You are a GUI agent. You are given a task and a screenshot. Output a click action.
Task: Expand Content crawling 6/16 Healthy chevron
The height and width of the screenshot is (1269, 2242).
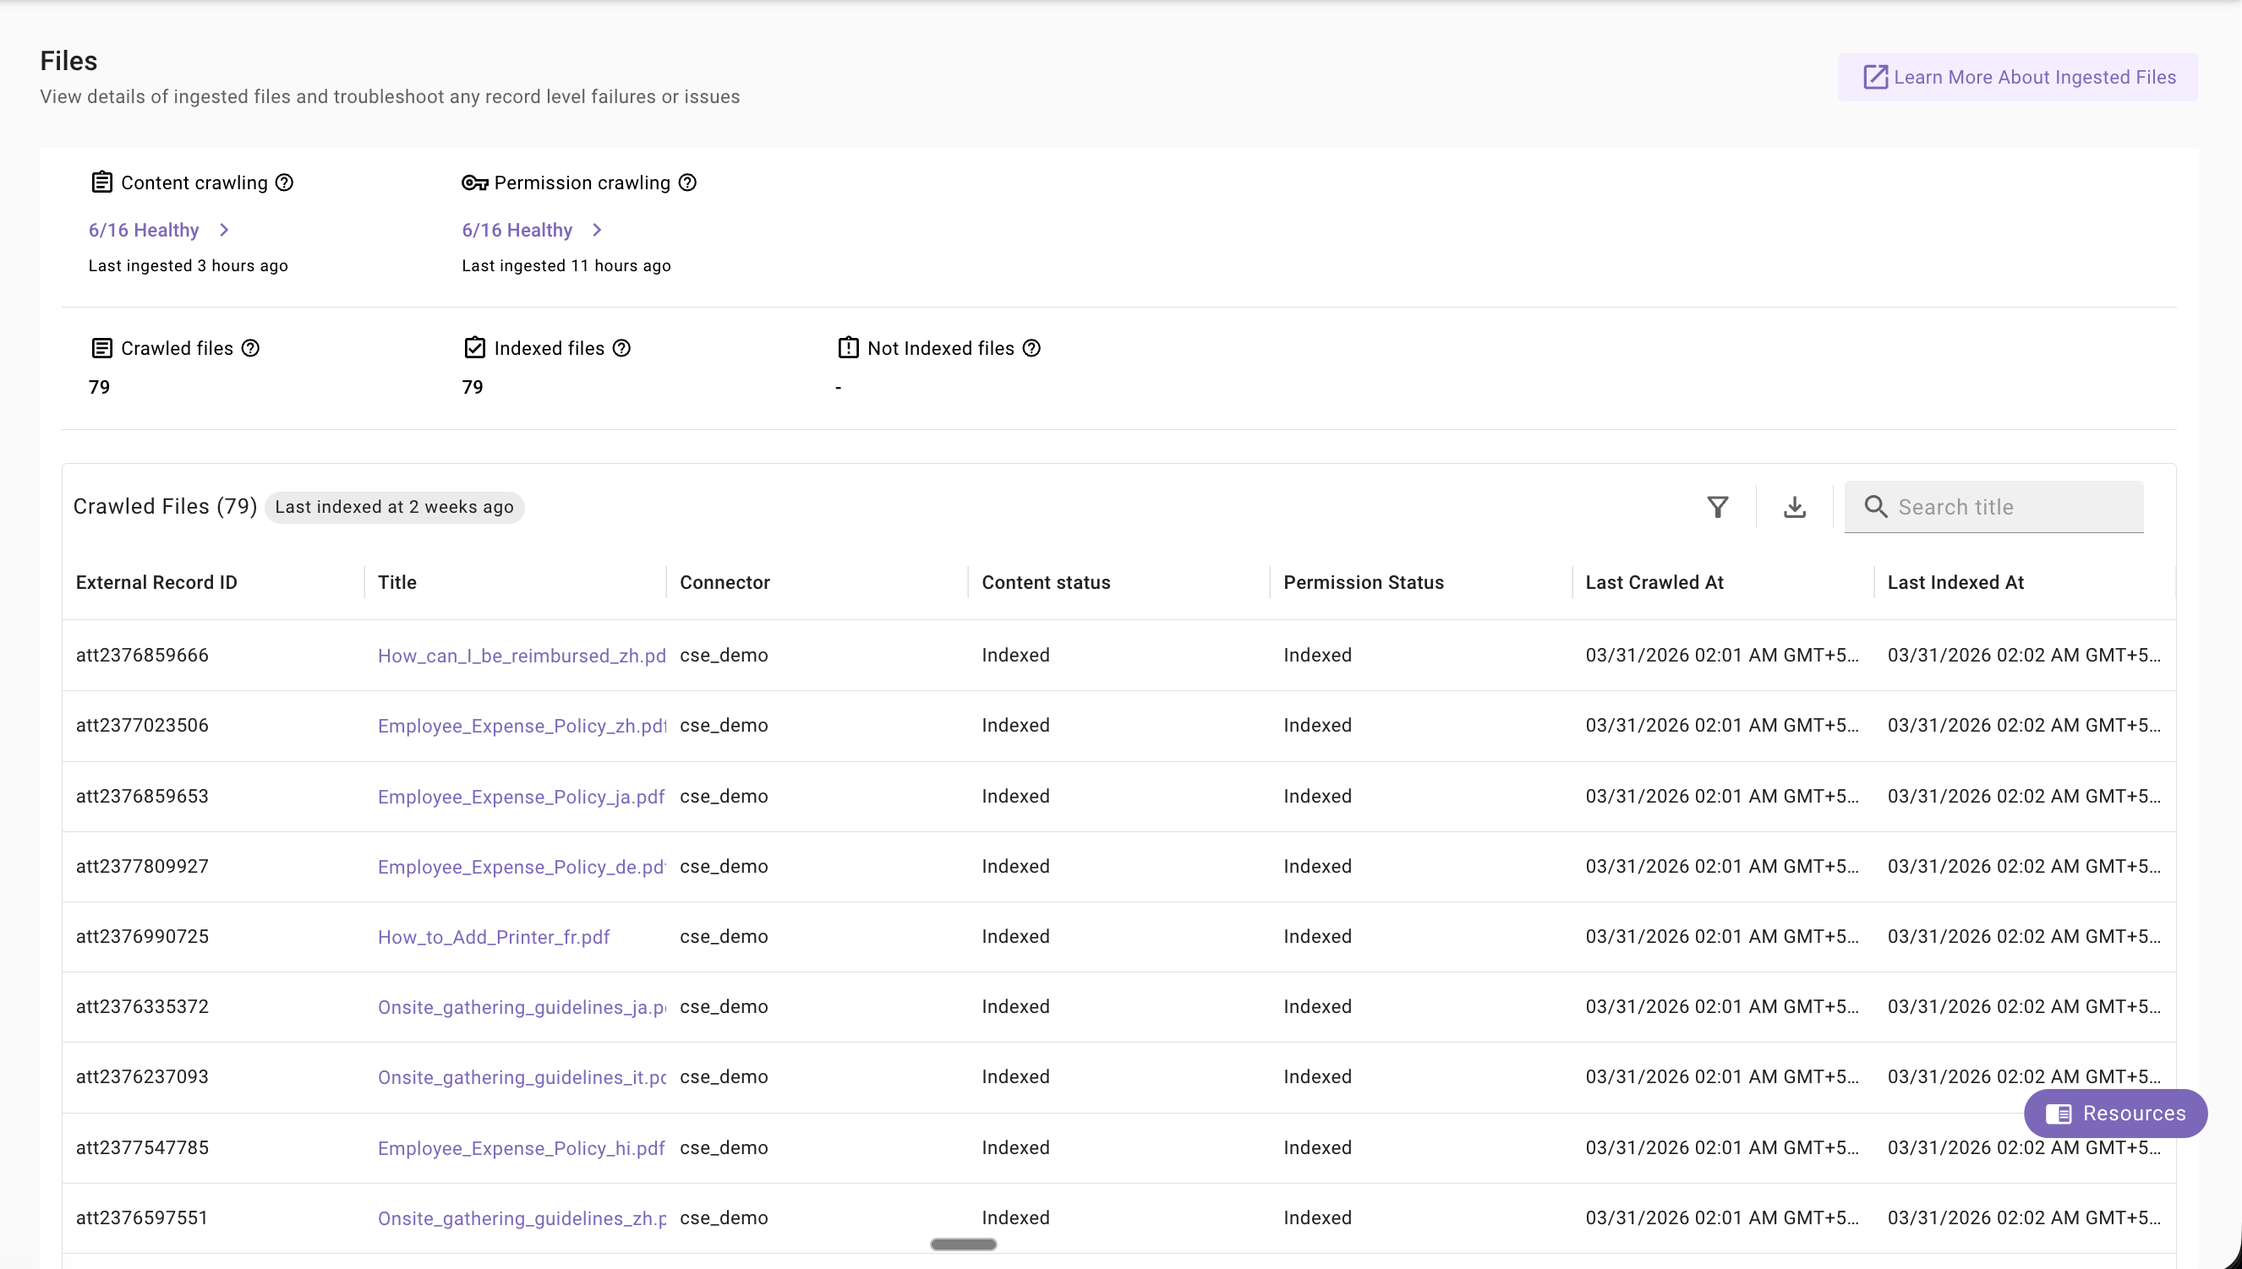(224, 230)
